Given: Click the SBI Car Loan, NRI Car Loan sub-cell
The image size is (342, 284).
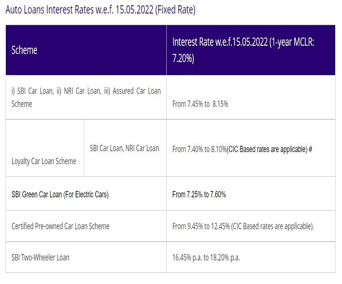Looking at the screenshot, I should [124, 148].
